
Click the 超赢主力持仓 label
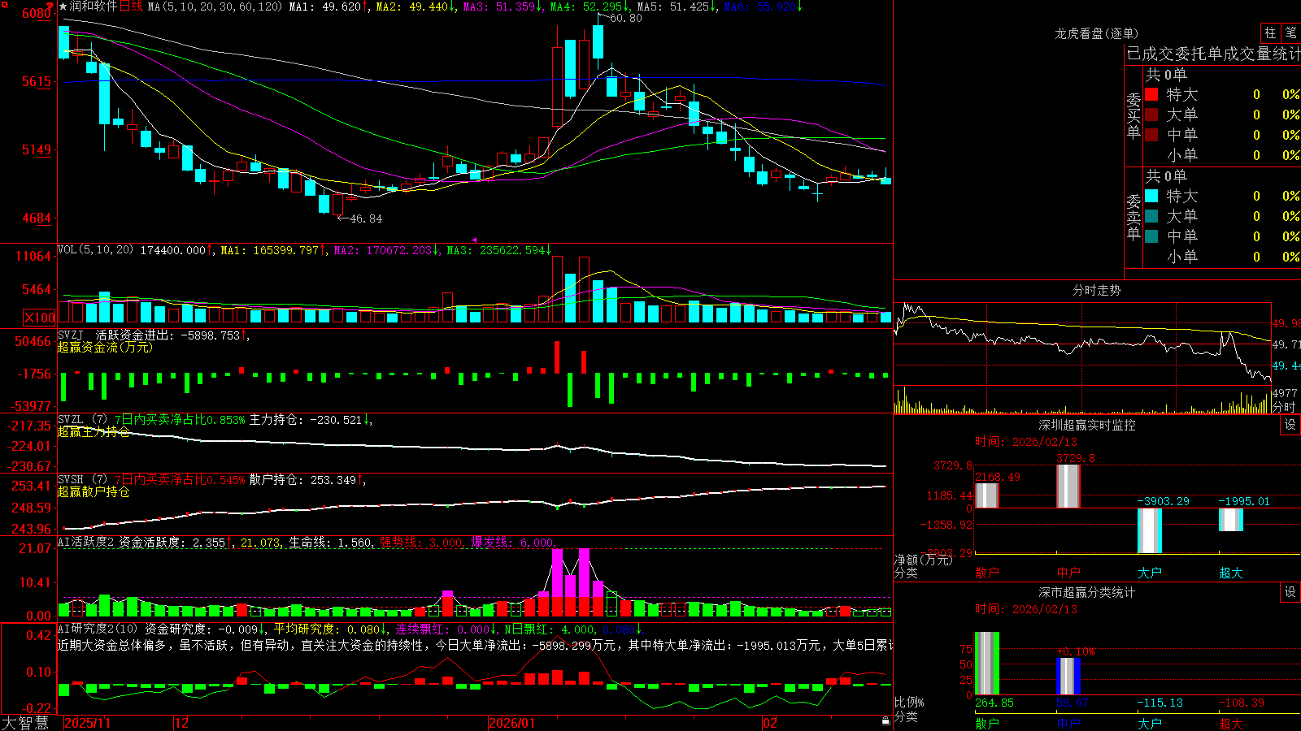coord(94,431)
